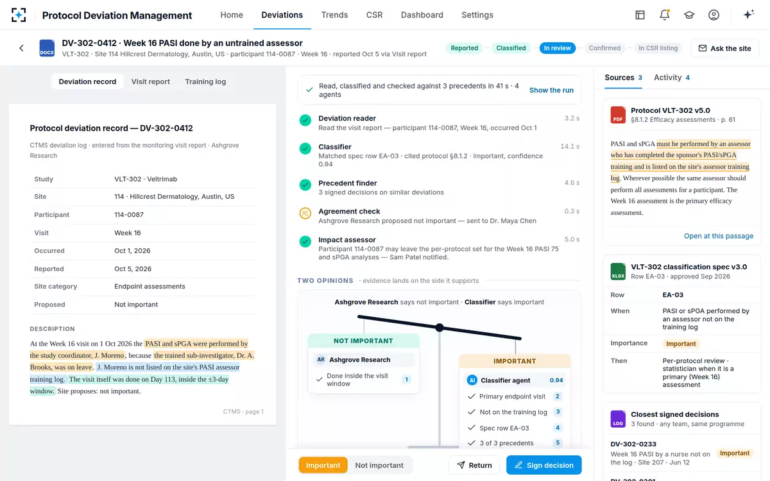Expand the run via Show the run
The image size is (770, 481).
click(551, 90)
